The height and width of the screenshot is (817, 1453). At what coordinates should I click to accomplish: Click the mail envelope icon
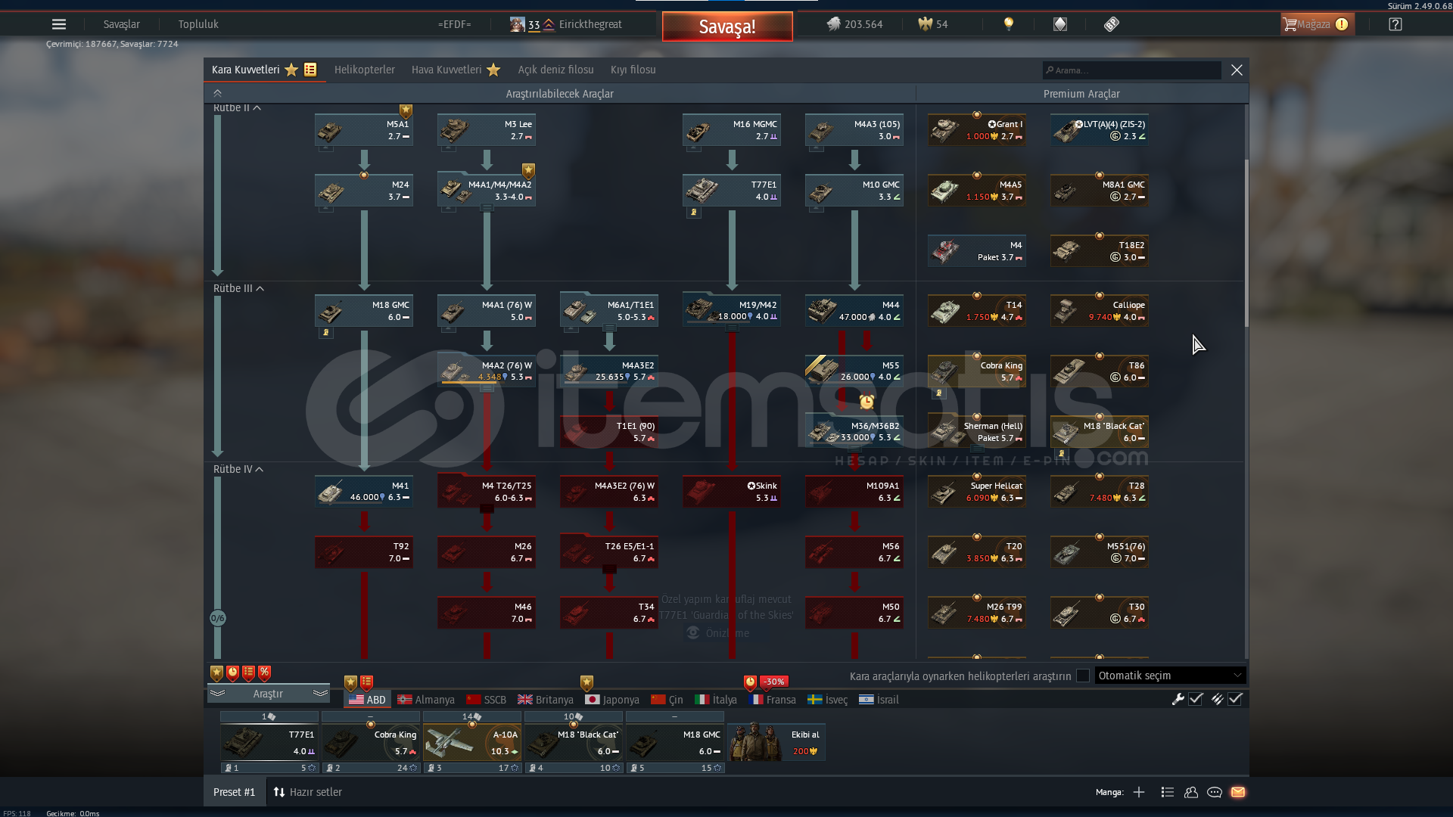tap(1238, 792)
